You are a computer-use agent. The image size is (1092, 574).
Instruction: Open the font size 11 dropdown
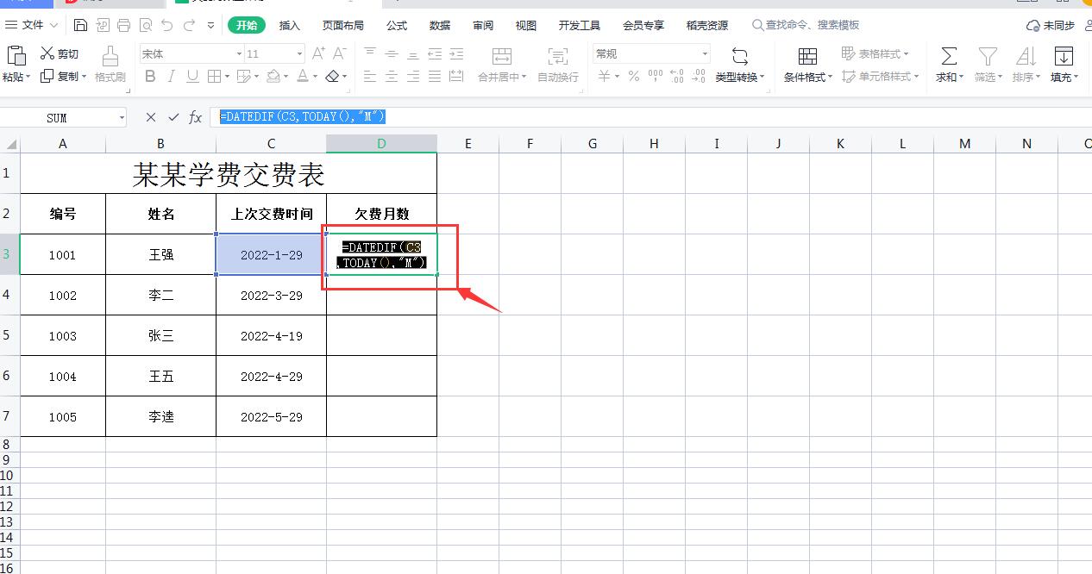pos(299,53)
